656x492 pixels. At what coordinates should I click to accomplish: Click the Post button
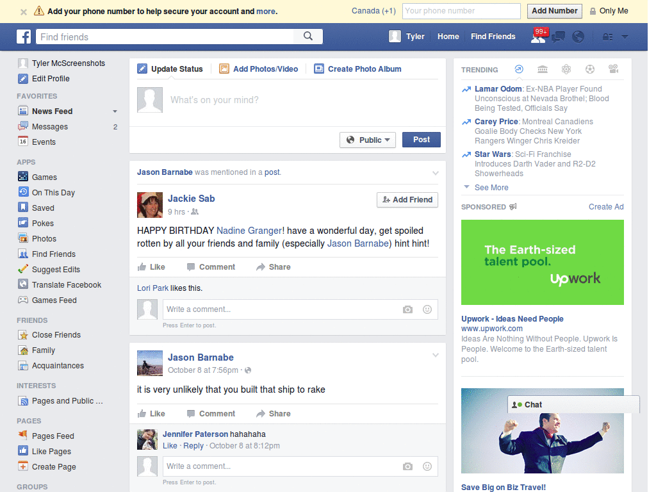pyautogui.click(x=422, y=140)
